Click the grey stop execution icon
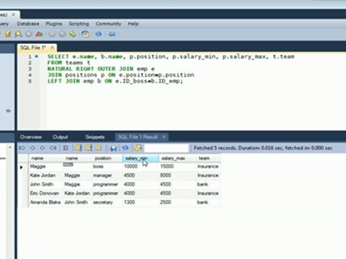346x259 pixels. (29, 34)
